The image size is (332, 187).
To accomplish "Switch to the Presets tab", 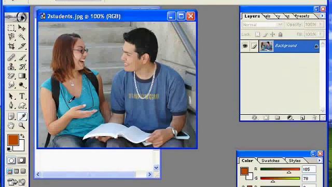I will [x=302, y=16].
